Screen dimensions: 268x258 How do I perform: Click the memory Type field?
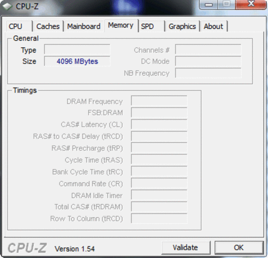[77, 49]
